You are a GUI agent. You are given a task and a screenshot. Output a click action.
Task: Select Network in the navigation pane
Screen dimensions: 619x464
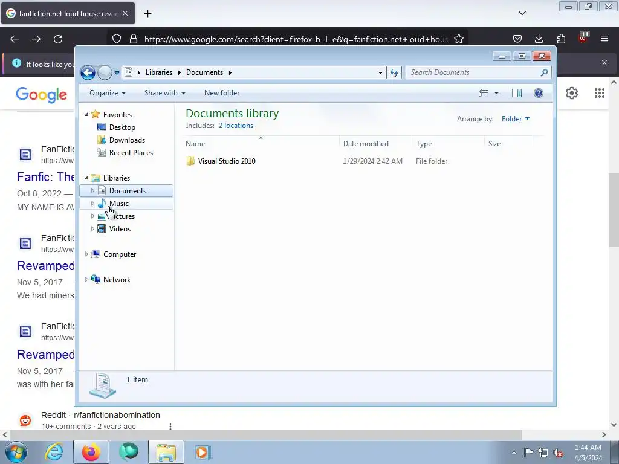coord(117,279)
